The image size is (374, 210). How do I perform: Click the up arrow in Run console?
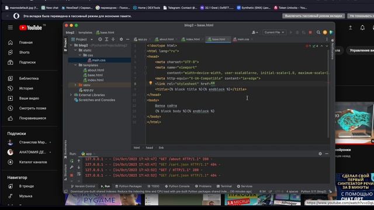tap(79, 161)
